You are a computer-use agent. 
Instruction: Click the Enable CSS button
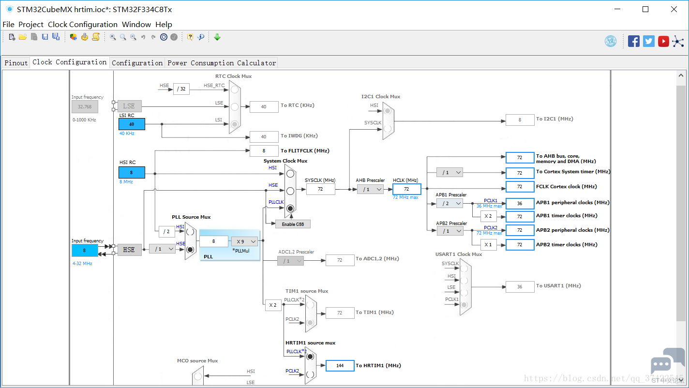coord(293,224)
